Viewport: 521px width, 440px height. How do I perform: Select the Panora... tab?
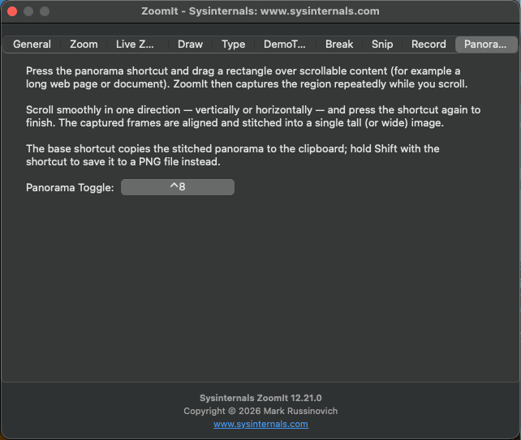tap(485, 44)
